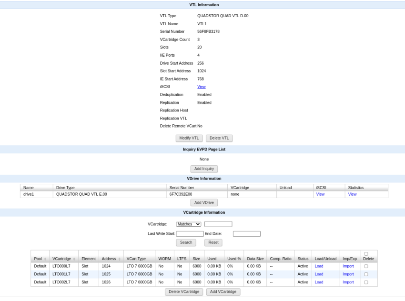Check the Delete box for LTO002L7
Image resolution: width=405 pixels, height=301 pixels.
pyautogui.click(x=366, y=282)
